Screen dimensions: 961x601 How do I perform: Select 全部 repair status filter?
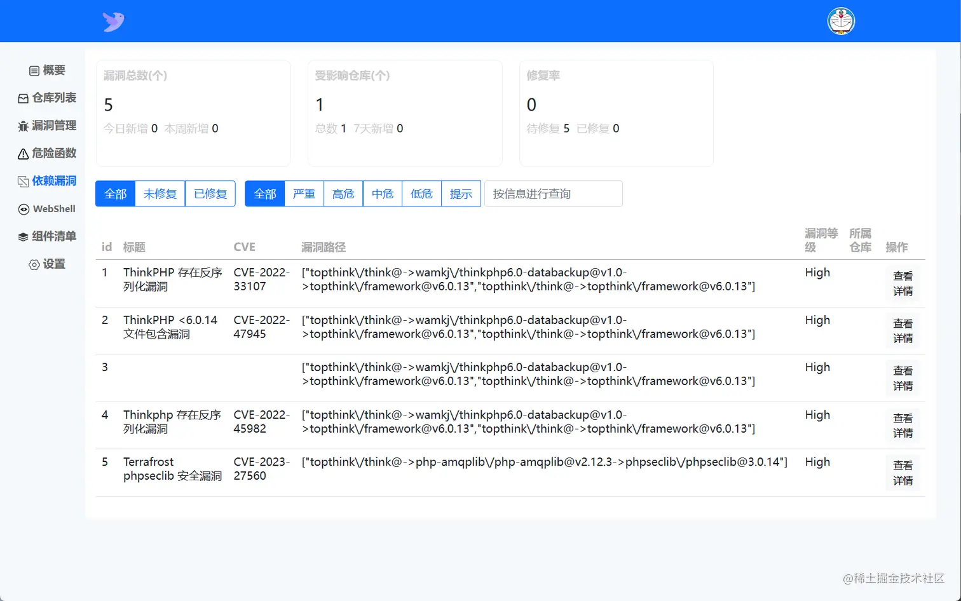pos(115,194)
